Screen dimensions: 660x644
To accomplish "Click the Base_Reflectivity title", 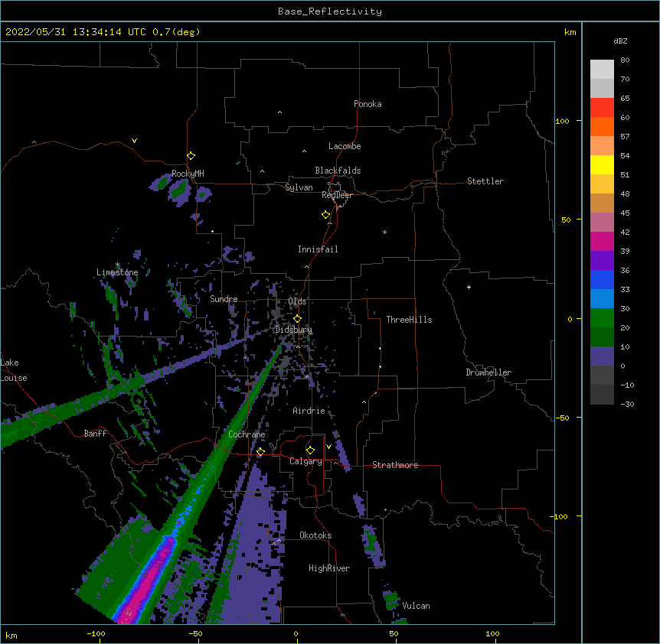I will pos(330,11).
